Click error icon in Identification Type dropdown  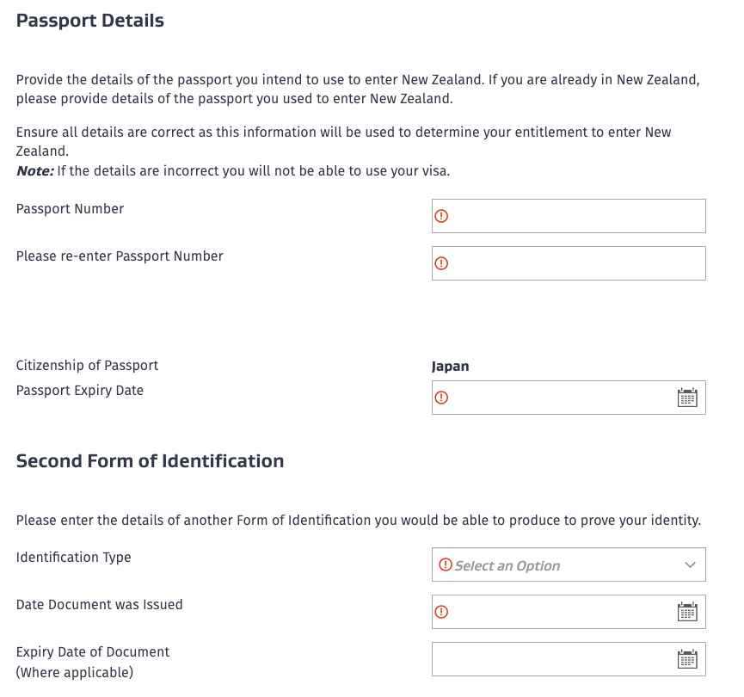coord(446,564)
